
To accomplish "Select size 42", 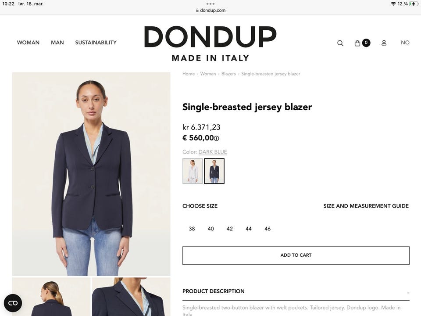I will [229, 229].
